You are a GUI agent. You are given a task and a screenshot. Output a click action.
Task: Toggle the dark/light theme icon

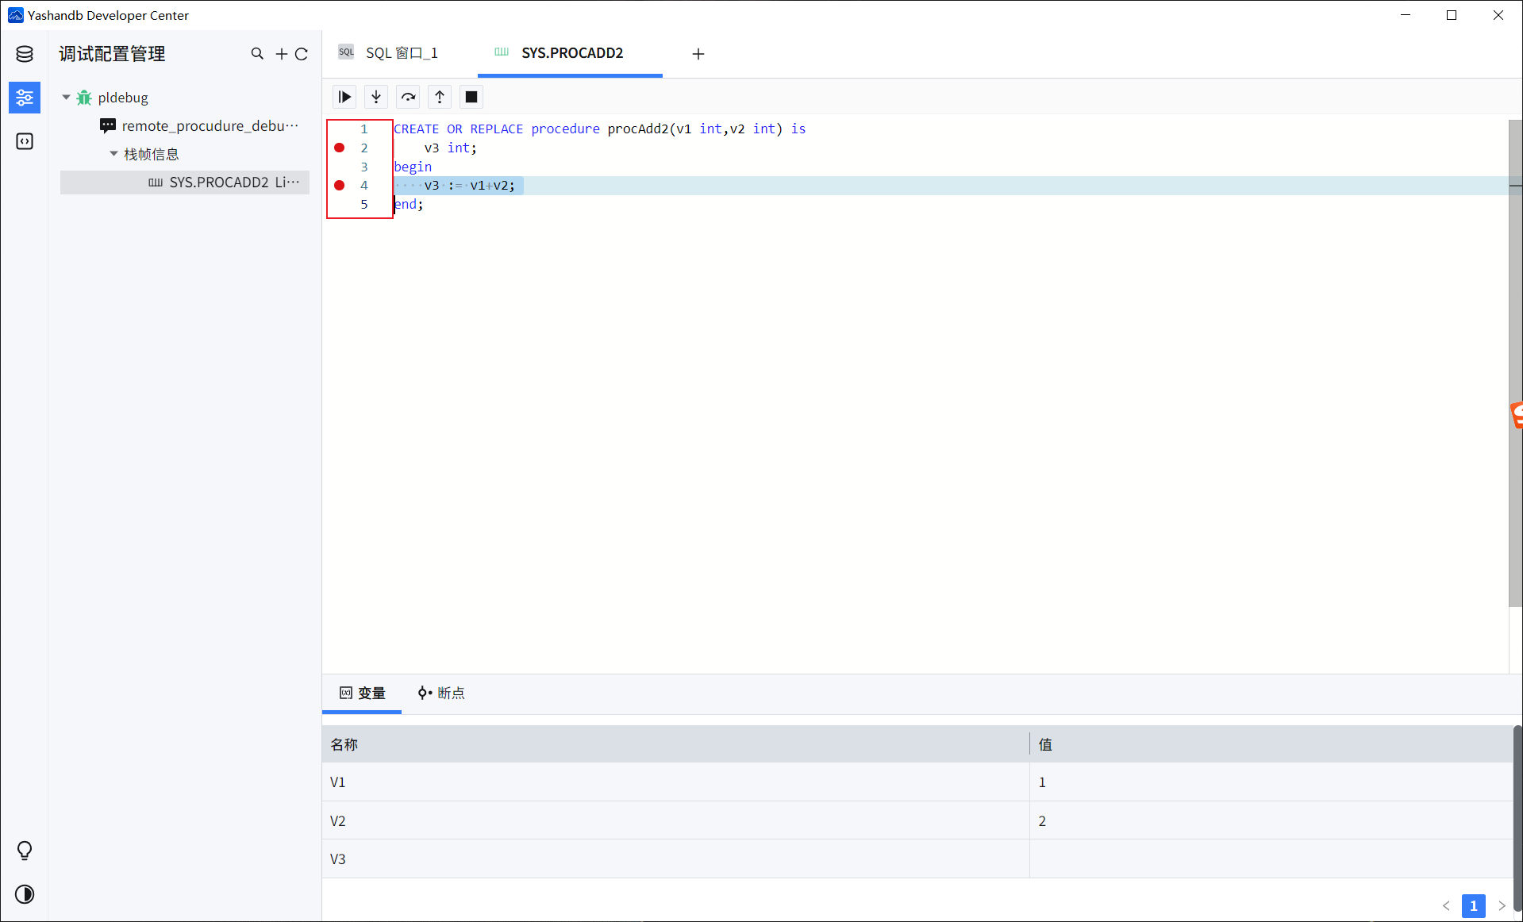click(25, 894)
